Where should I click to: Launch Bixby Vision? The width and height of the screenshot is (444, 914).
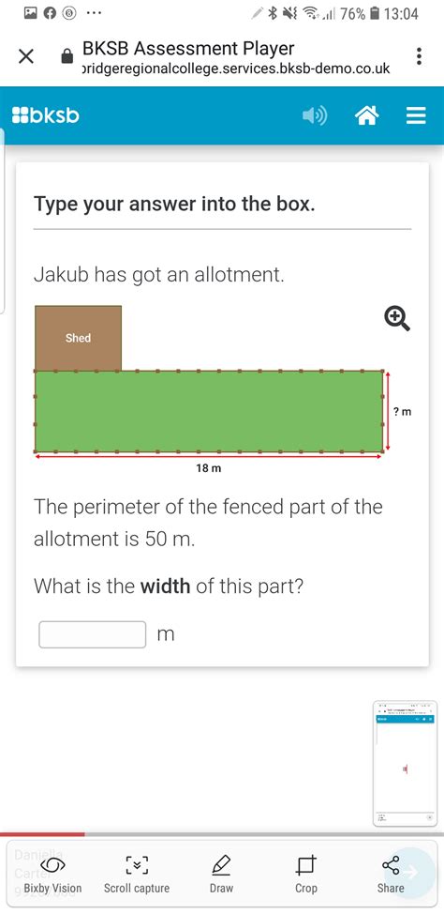click(52, 875)
